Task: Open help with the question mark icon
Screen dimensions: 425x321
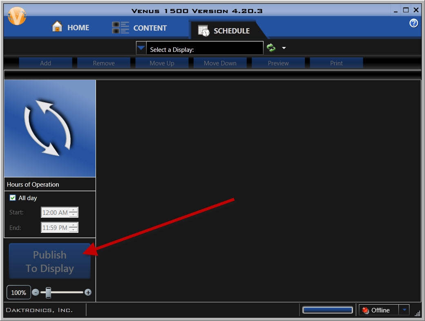Action: coord(414,23)
